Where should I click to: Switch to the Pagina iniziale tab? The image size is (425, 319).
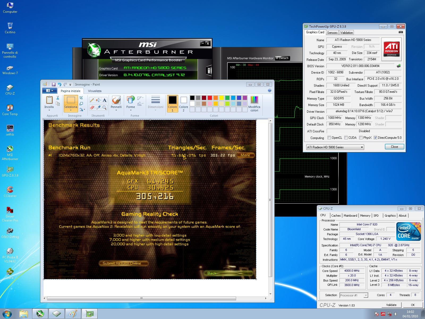(70, 91)
